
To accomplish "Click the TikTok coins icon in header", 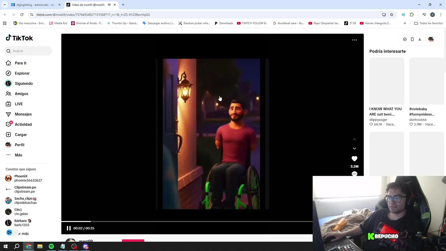I will click(x=405, y=39).
